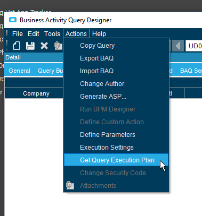This screenshot has width=202, height=216.
Task: Open the Edit menu
Action: [33, 34]
